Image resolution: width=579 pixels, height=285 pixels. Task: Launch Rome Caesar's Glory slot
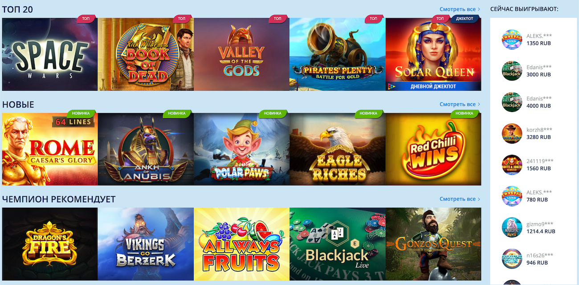(x=50, y=149)
